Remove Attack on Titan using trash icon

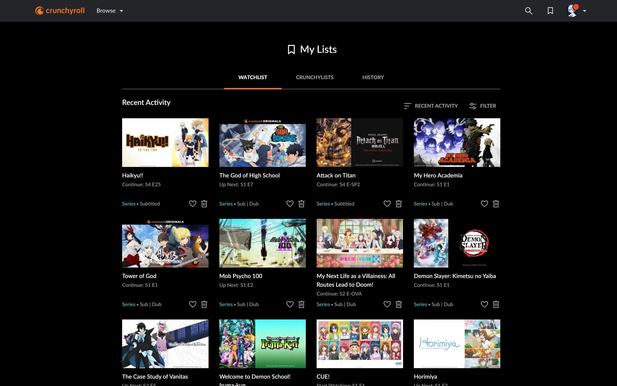pos(398,204)
